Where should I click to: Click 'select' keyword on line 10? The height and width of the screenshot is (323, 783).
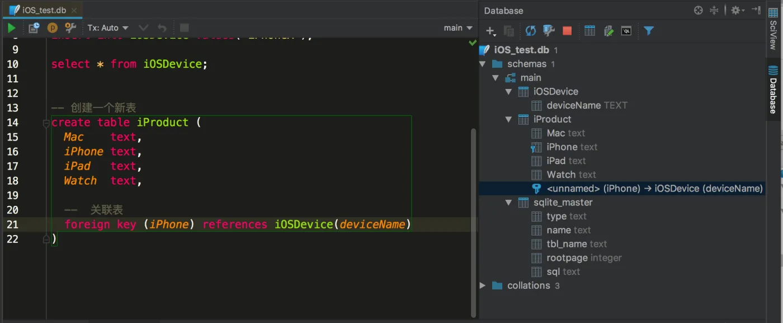(70, 64)
